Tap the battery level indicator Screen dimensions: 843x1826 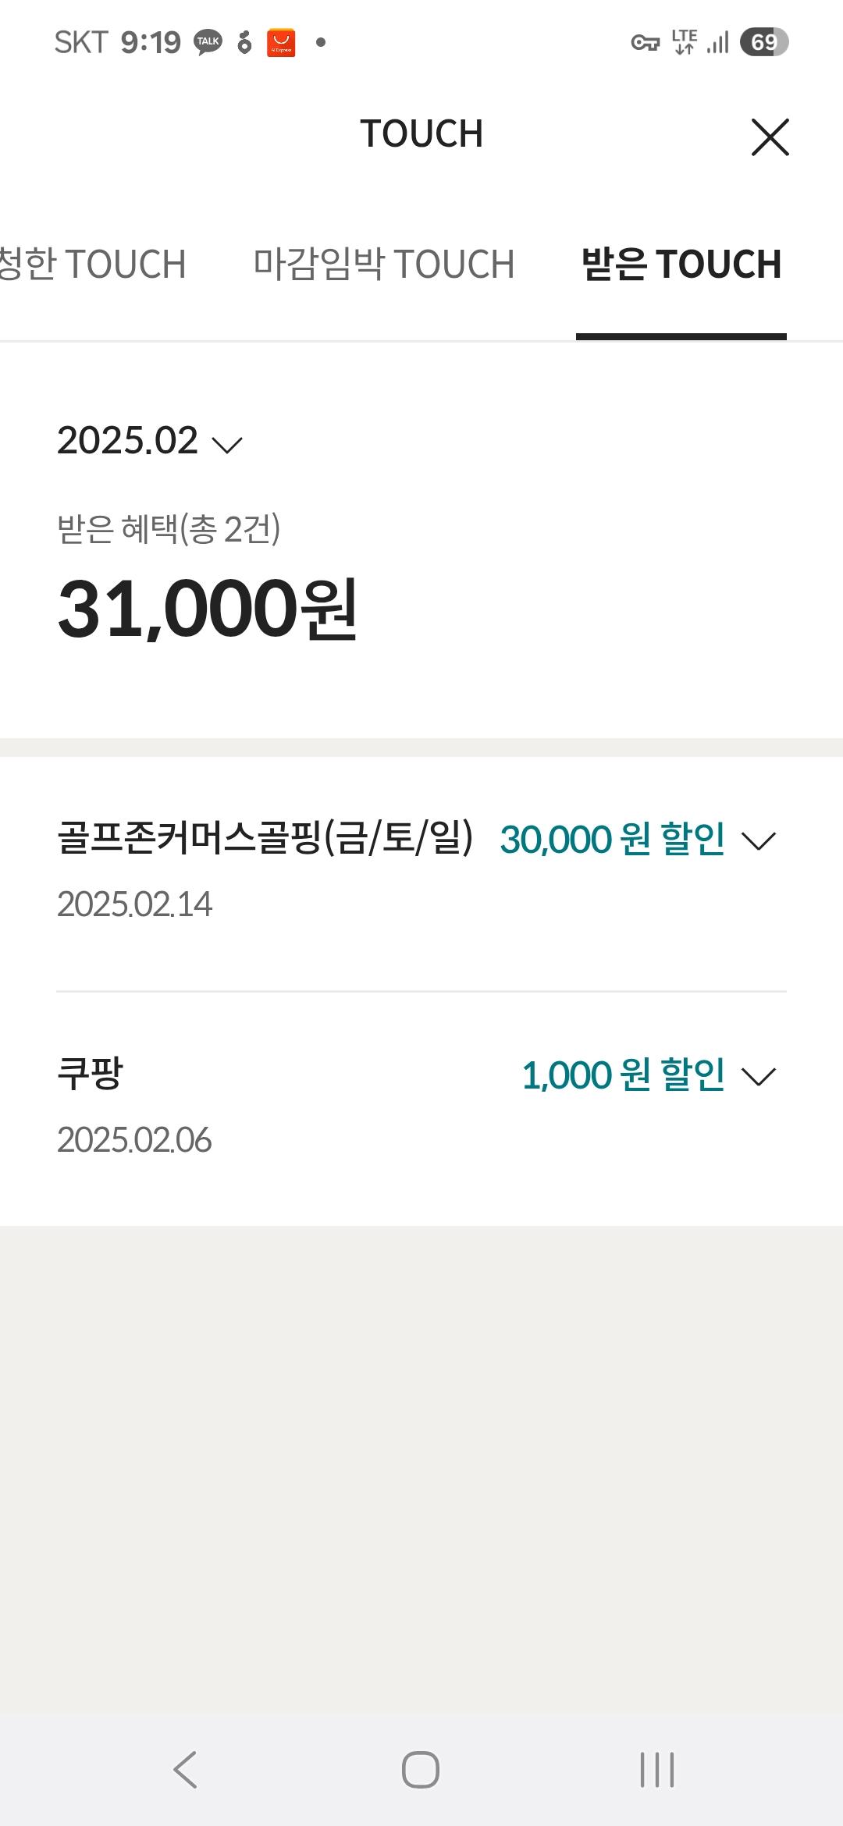(763, 42)
